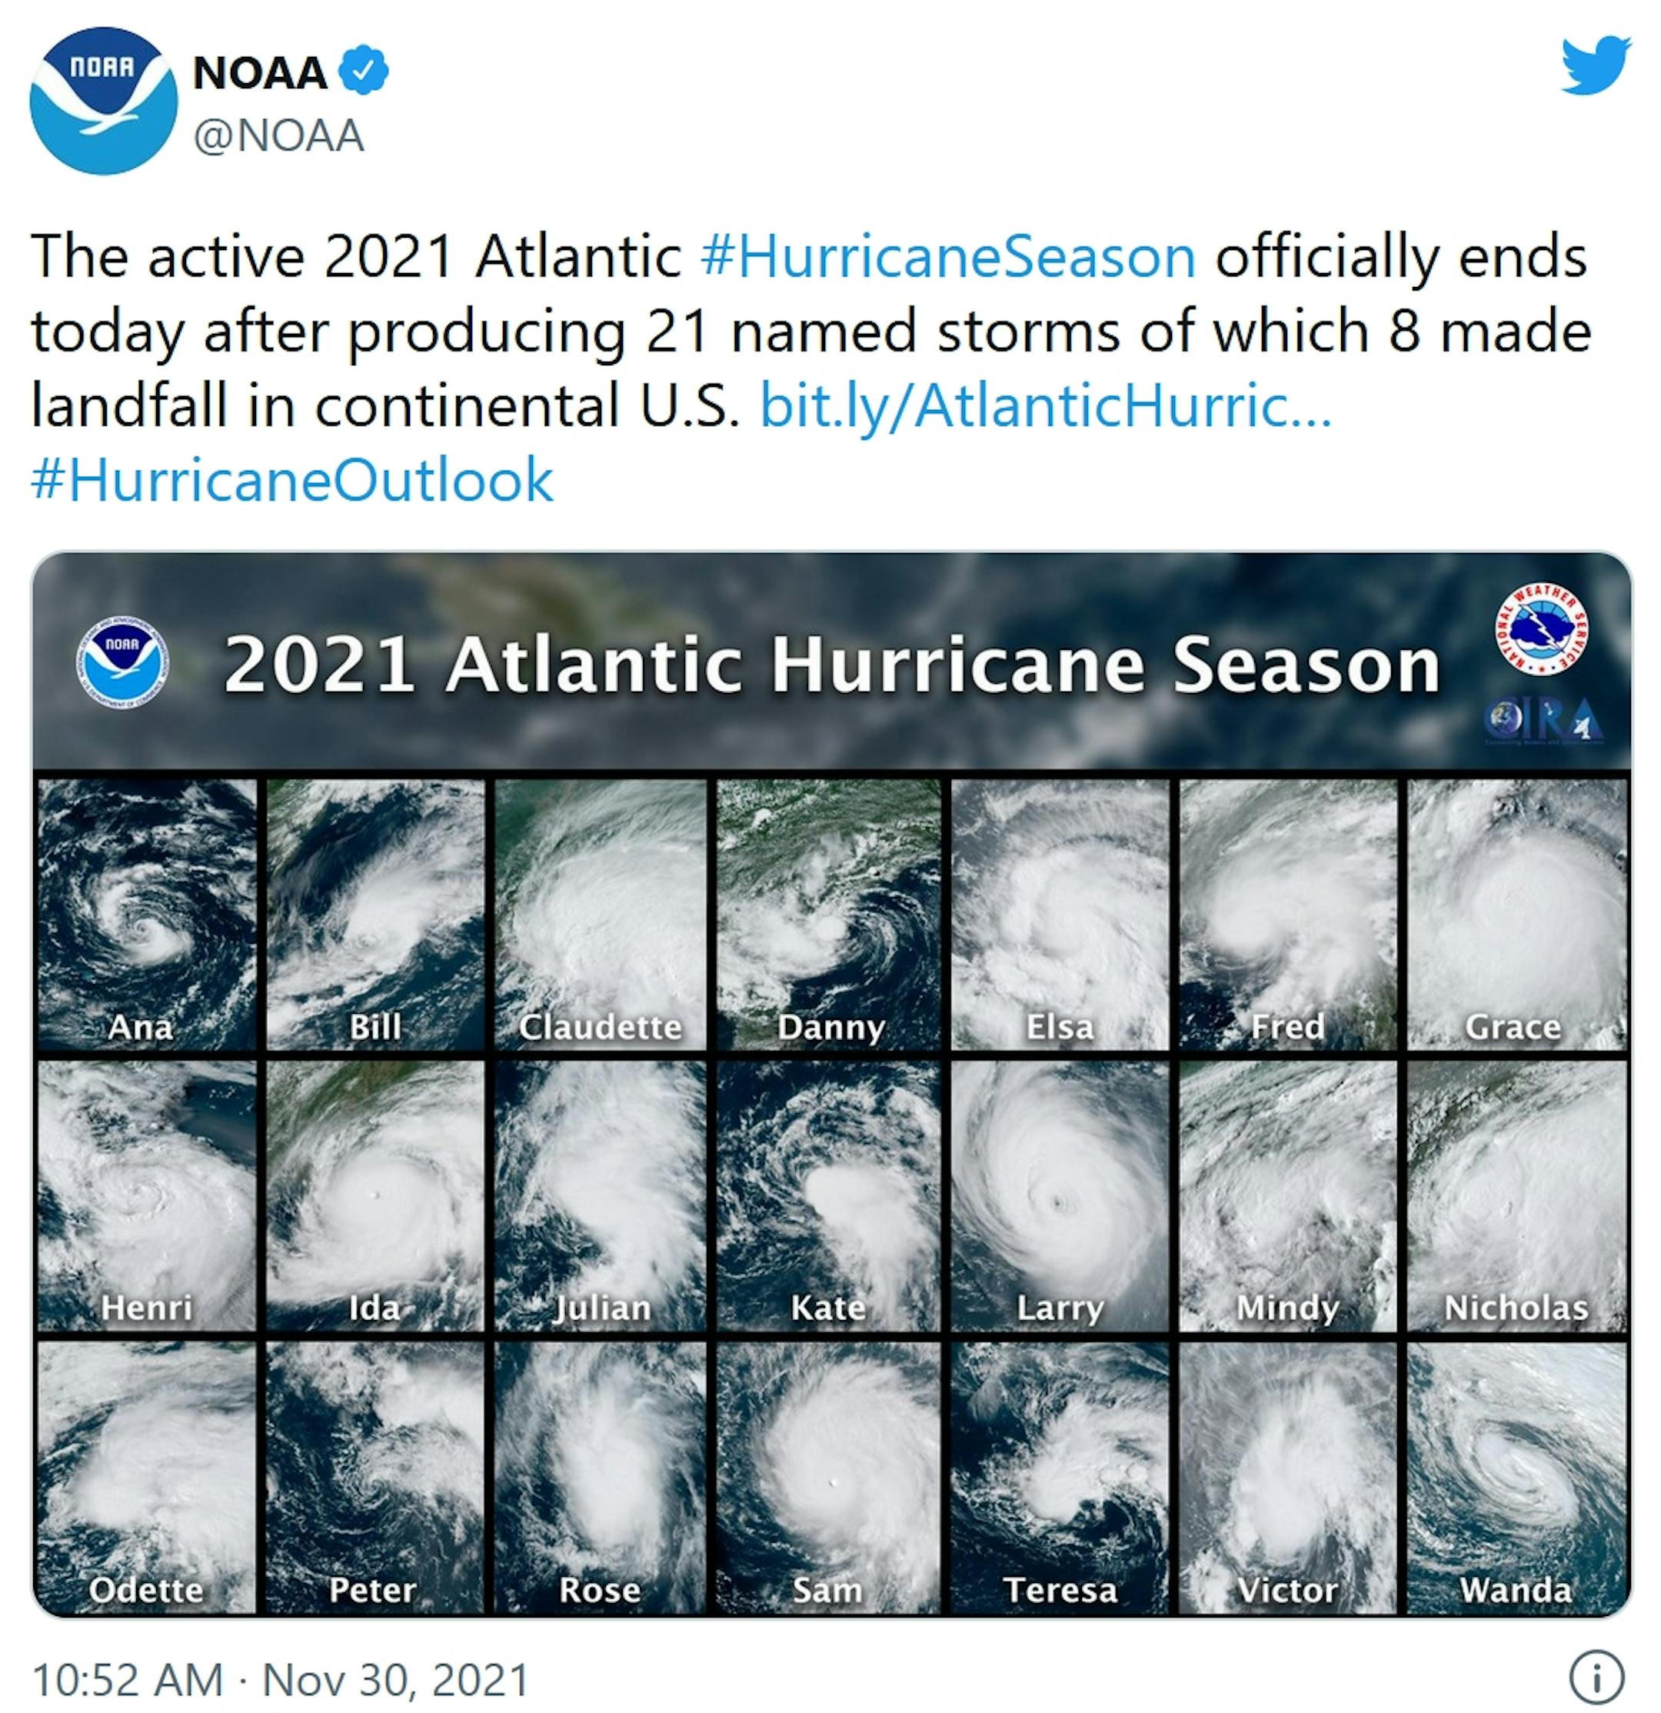Select the Larry storm thumbnail
The width and height of the screenshot is (1661, 1713).
pos(1060,1196)
